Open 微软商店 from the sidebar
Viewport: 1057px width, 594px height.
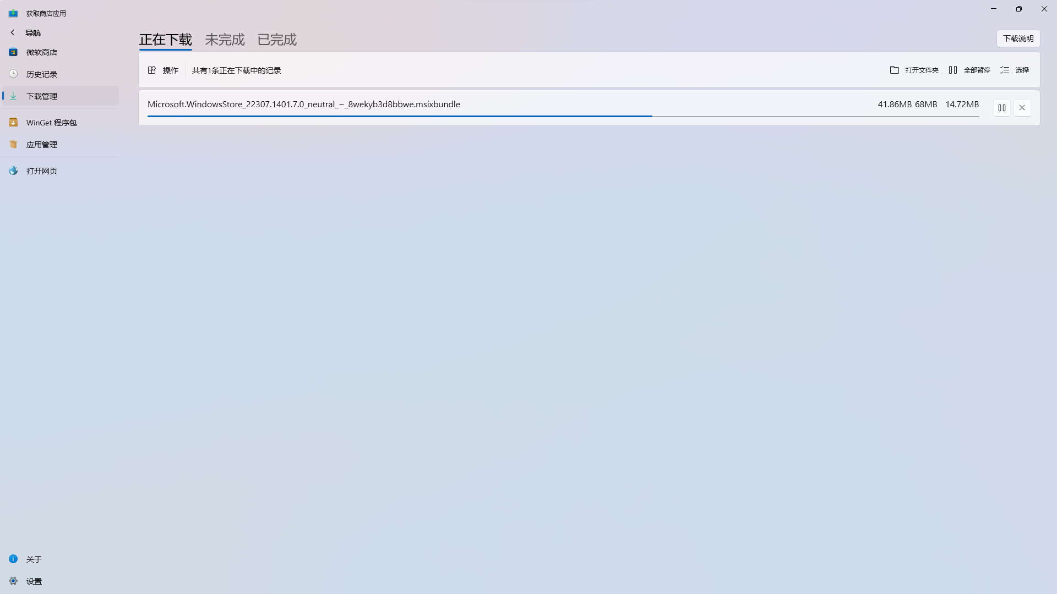pos(41,52)
